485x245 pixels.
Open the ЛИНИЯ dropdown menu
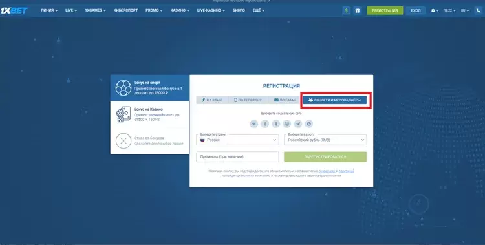point(49,10)
